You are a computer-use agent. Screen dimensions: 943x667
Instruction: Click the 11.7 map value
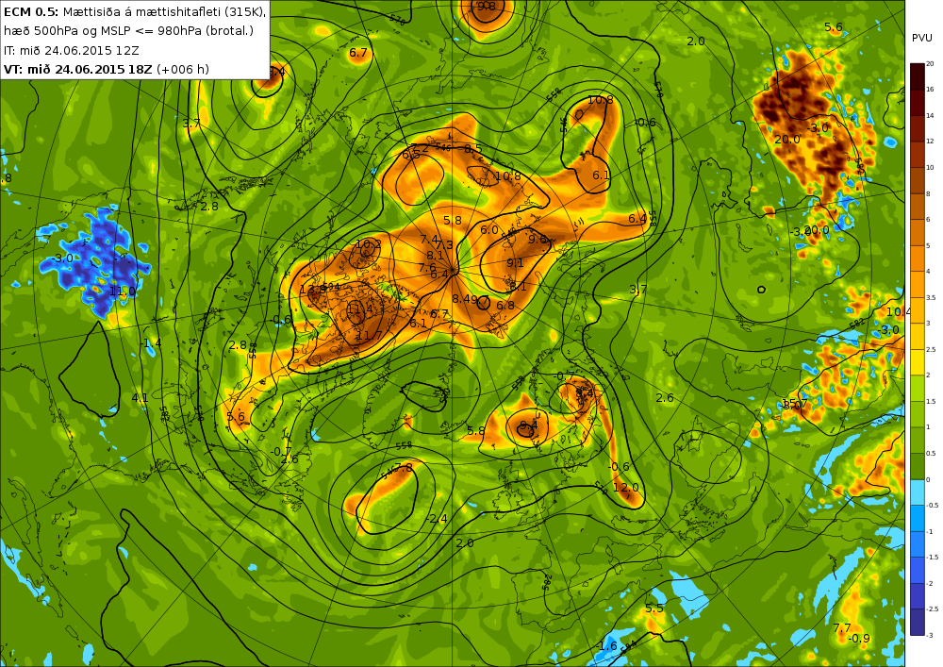(370, 336)
